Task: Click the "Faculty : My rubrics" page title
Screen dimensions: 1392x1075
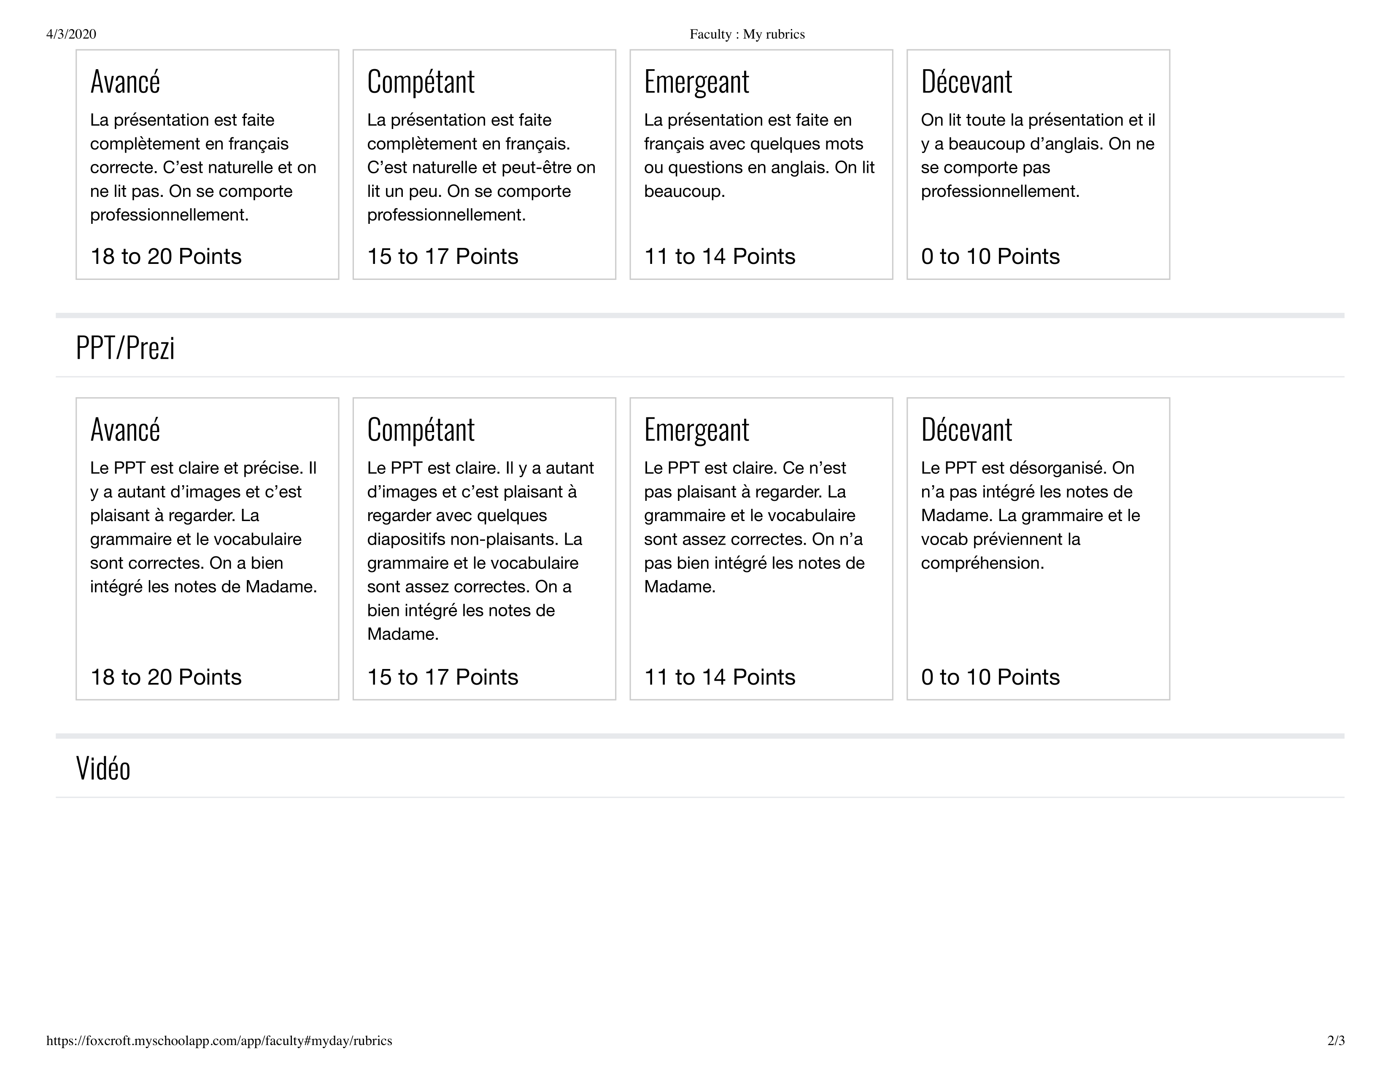Action: (x=747, y=35)
